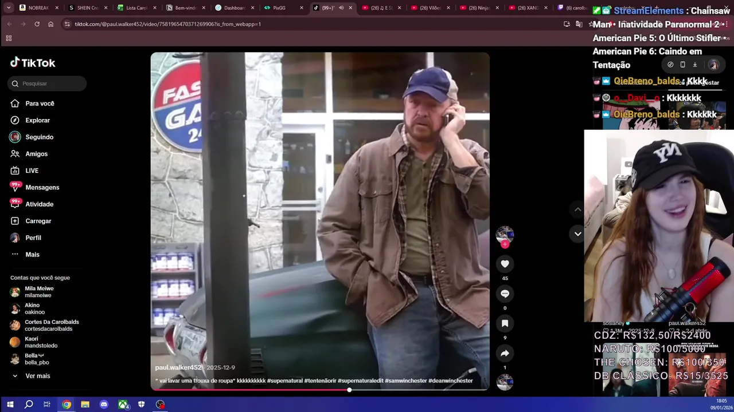Open the Windows Start menu
Viewport: 734px width, 412px height.
click(x=10, y=405)
